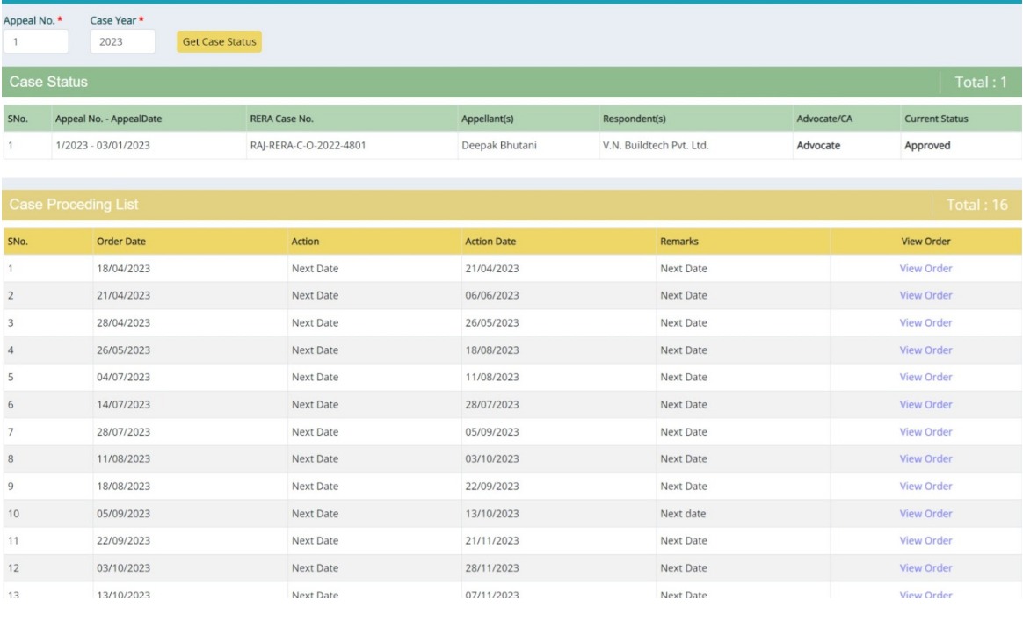Open View Order for order dated 21/04/2023

pos(925,296)
